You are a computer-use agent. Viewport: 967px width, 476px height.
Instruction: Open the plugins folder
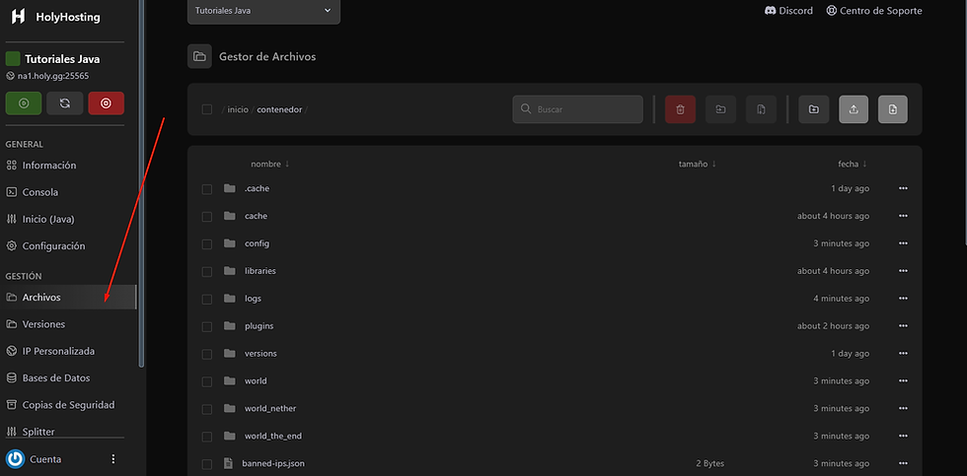[259, 326]
